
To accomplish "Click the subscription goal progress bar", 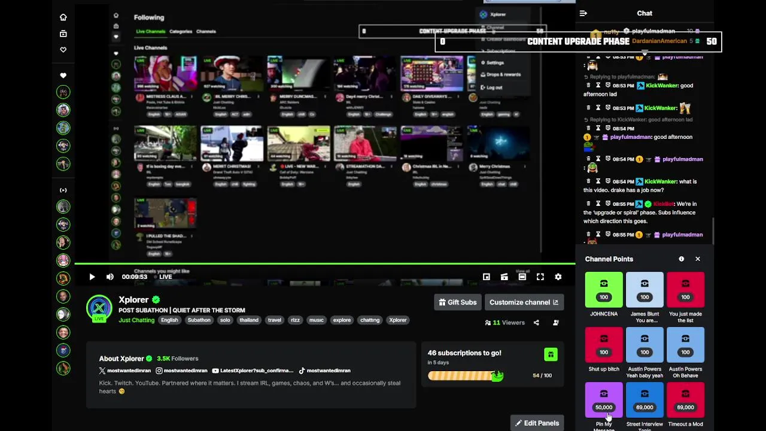I will tap(466, 376).
